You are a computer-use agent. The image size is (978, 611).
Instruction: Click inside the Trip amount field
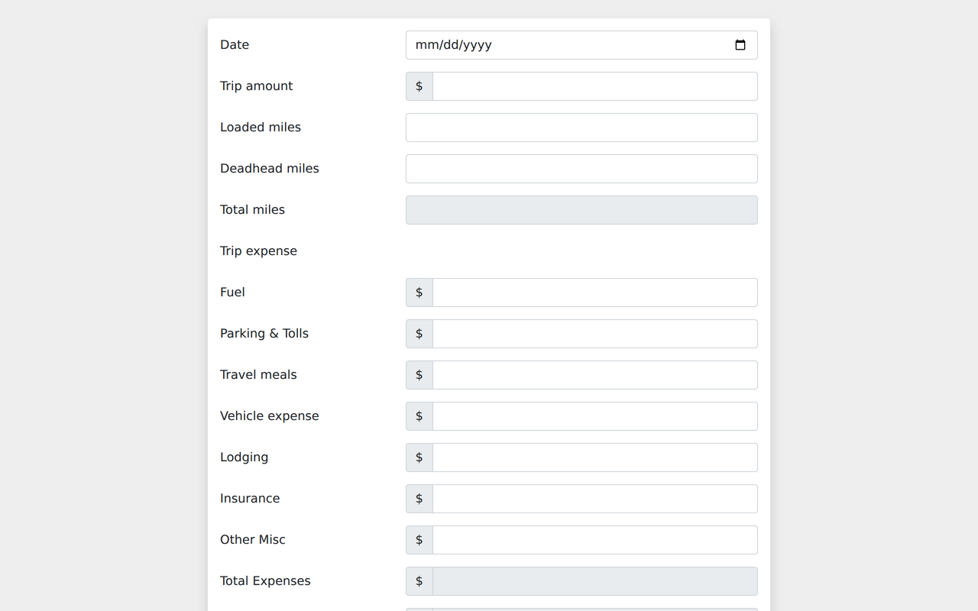click(x=594, y=86)
